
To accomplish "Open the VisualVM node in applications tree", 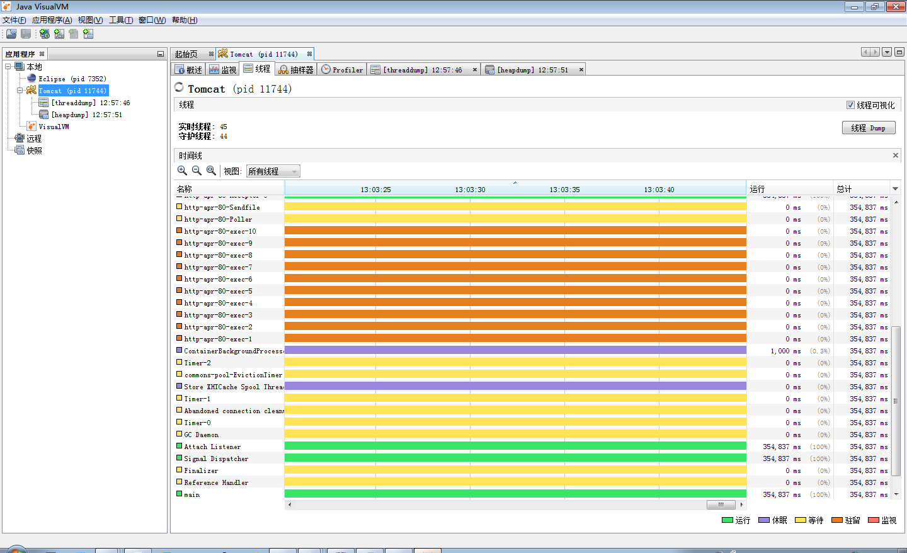I will [x=54, y=127].
